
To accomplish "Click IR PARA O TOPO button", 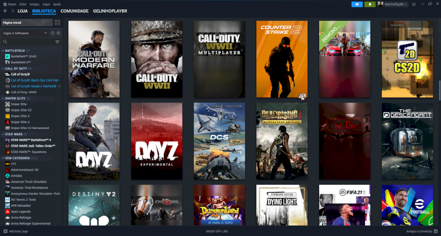I will [x=219, y=223].
